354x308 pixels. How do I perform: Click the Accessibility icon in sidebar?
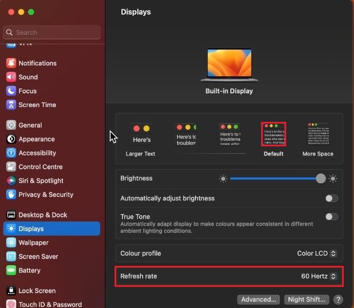11,153
